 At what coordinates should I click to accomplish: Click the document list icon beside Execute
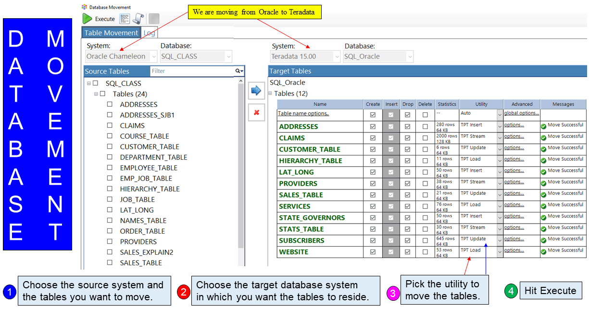[125, 19]
